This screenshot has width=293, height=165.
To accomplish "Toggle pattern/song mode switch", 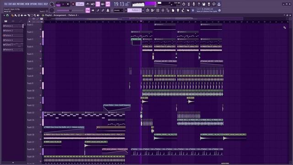I will pos(58,4).
